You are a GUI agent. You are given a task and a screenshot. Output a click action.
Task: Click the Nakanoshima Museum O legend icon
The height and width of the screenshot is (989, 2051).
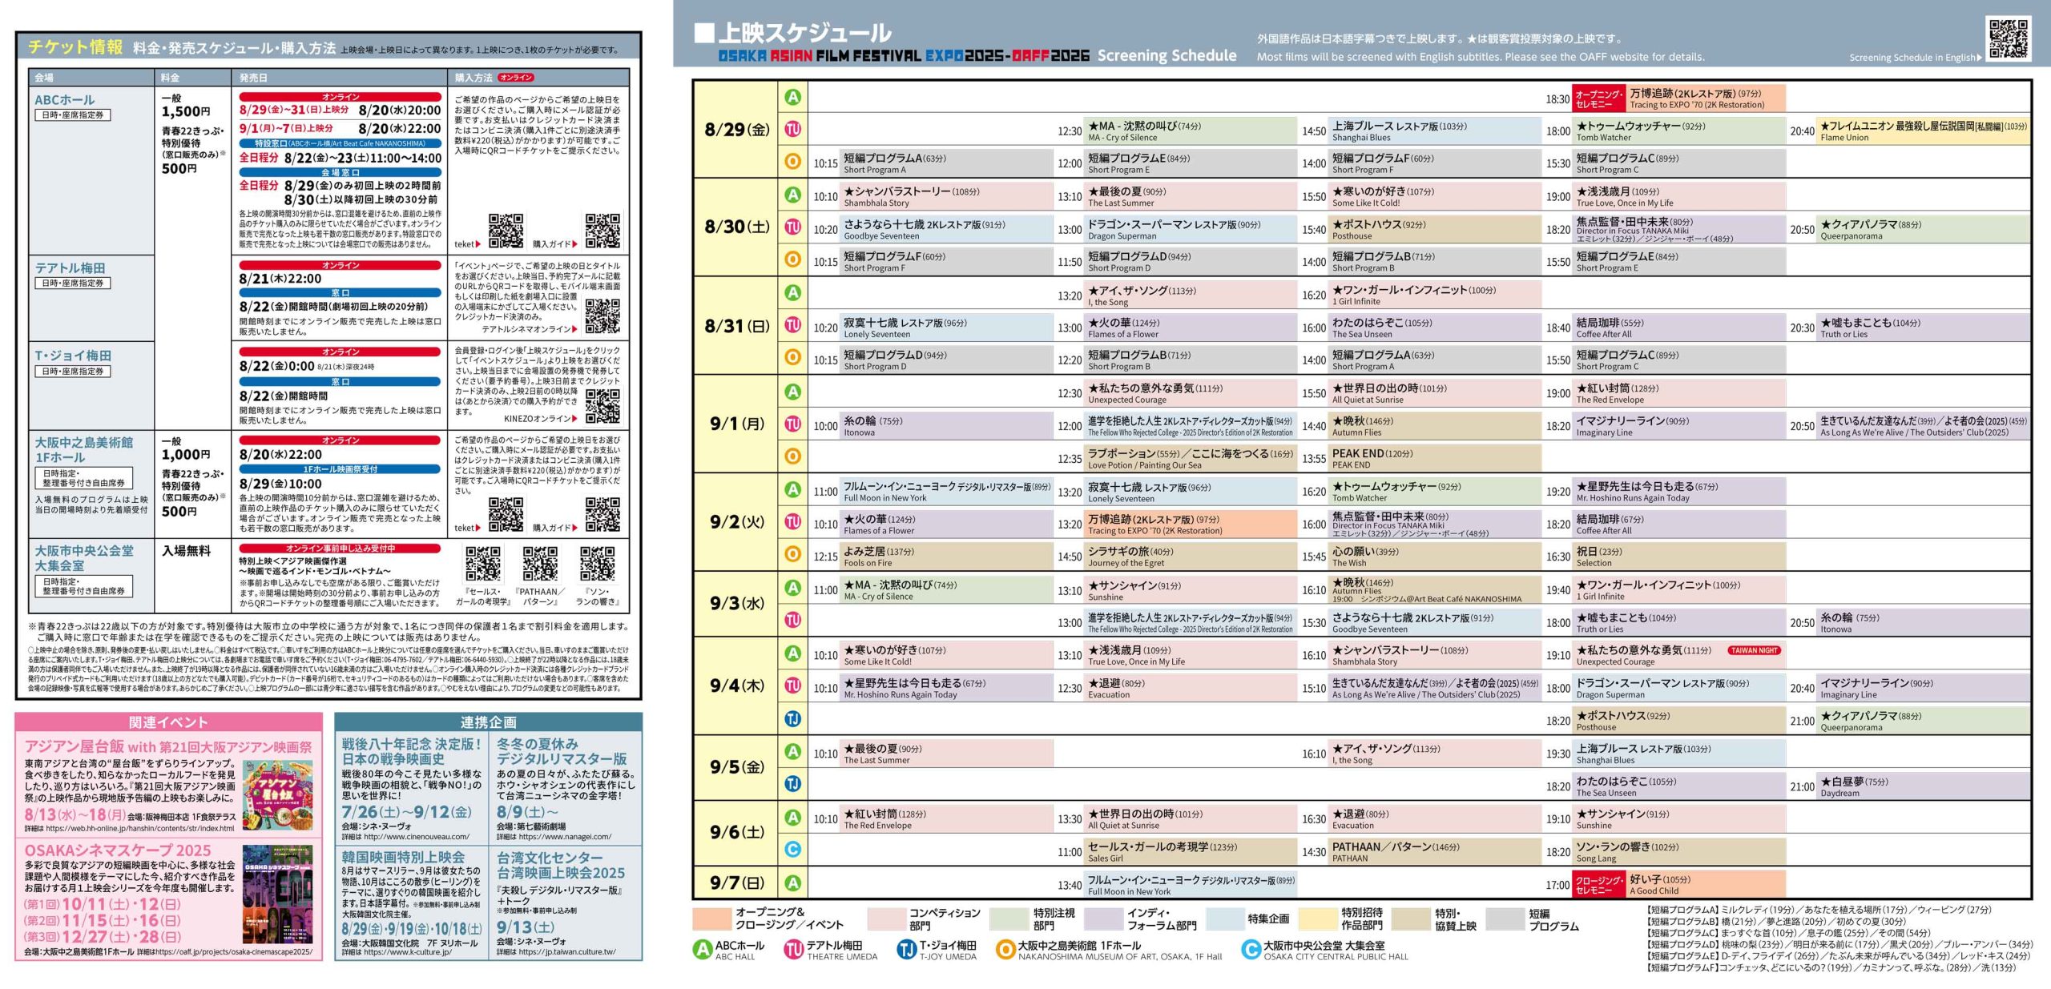pyautogui.click(x=1005, y=949)
